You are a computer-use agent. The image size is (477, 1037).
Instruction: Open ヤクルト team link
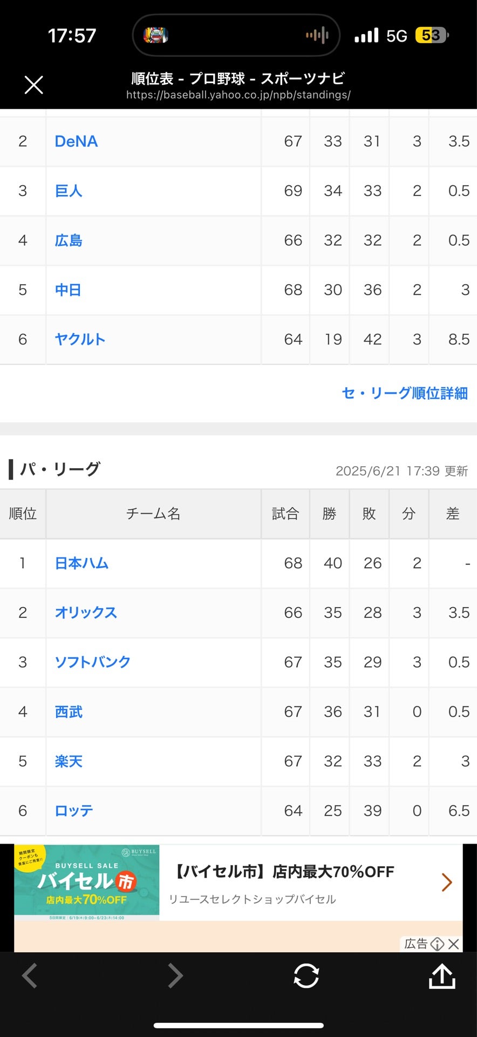80,339
